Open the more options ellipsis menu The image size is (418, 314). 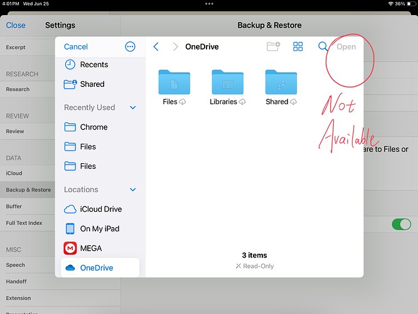click(130, 46)
